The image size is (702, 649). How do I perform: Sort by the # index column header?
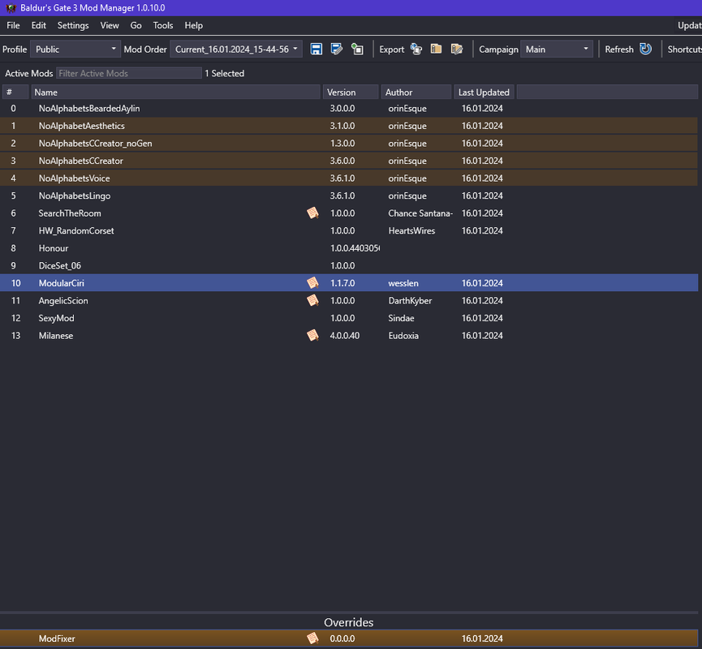(15, 92)
